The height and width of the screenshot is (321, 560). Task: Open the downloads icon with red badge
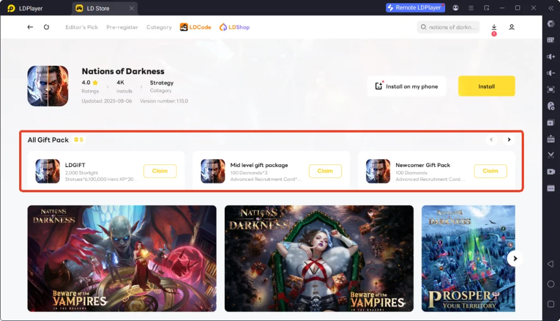pos(494,28)
